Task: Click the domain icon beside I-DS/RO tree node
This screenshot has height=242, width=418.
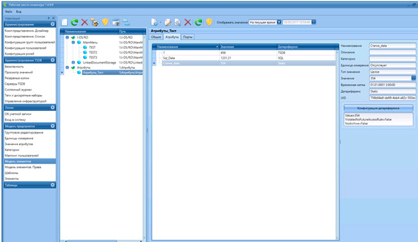Action: [73, 37]
